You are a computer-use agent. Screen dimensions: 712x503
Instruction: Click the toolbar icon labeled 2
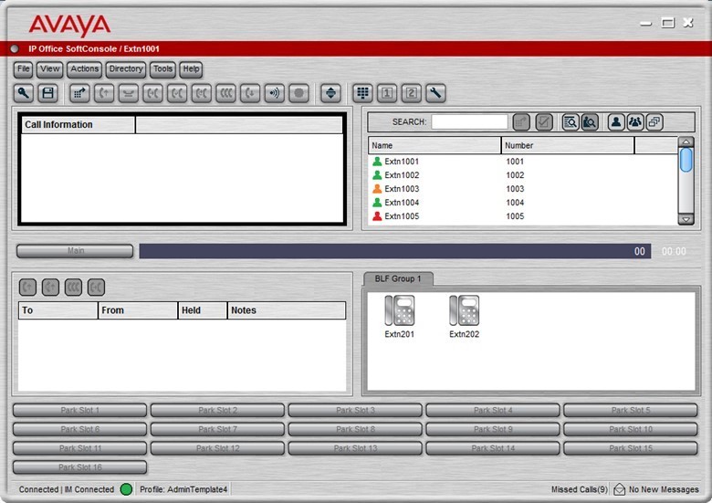point(412,93)
